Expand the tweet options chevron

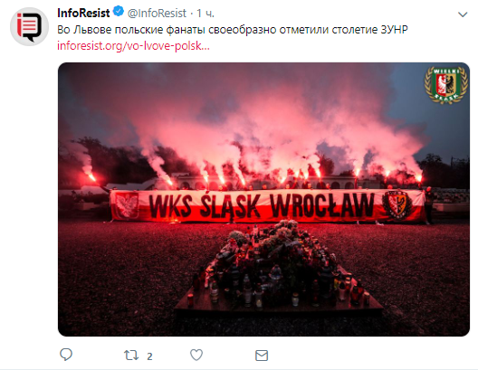[463, 14]
